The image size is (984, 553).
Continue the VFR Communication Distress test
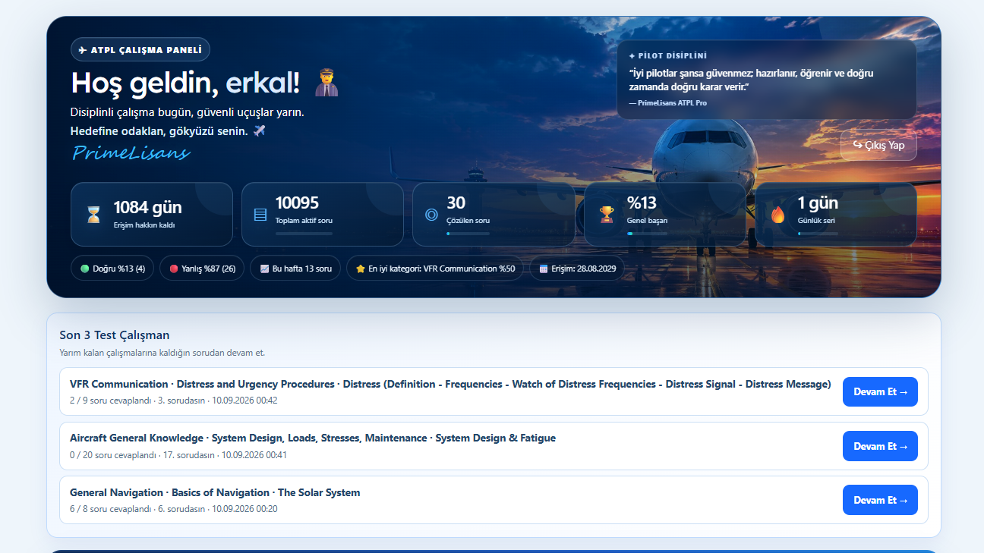point(880,392)
